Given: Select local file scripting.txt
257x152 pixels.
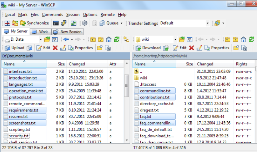Looking at the screenshot, I should (20, 130).
